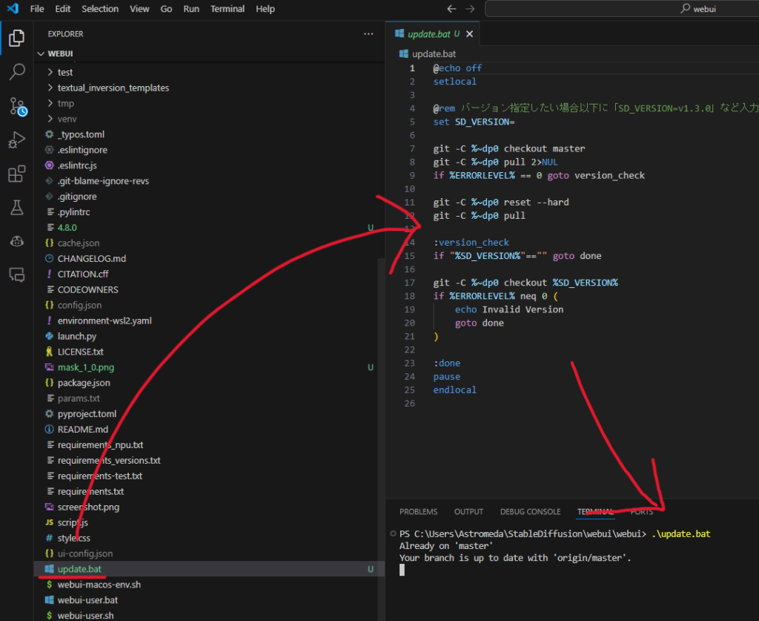Open the Help menu

coord(265,9)
